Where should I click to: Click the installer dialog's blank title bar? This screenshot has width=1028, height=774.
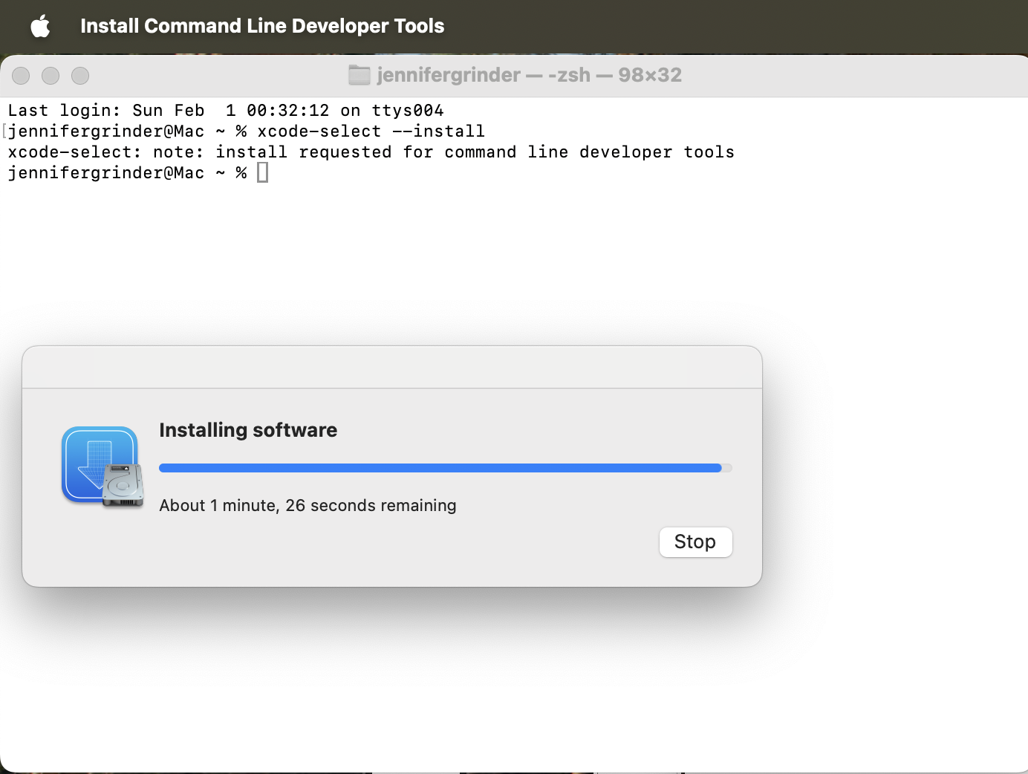[392, 367]
